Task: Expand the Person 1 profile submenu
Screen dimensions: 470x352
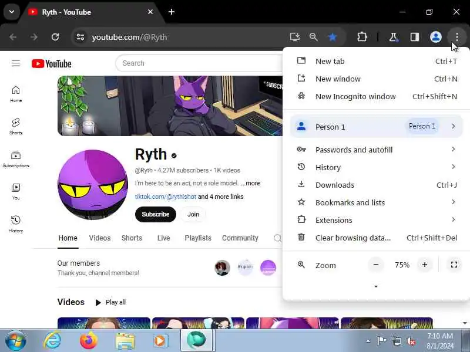Action: tap(376, 127)
